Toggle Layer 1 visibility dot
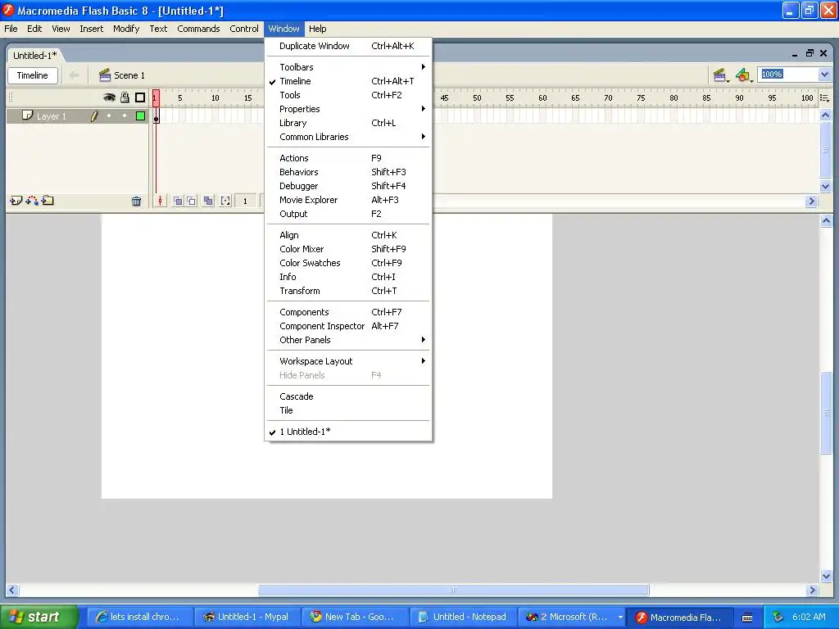 [109, 116]
